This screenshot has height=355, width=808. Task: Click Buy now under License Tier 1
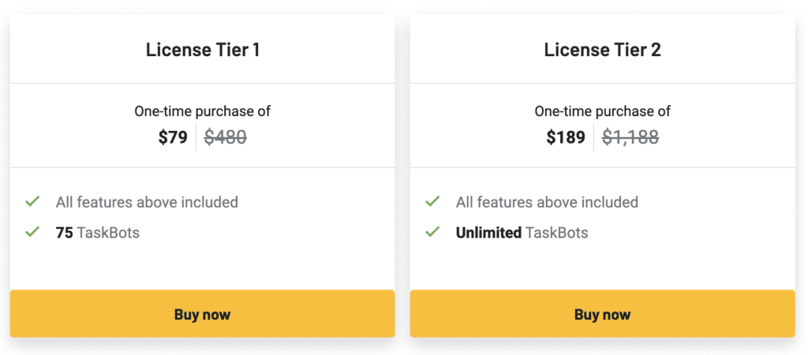point(202,314)
